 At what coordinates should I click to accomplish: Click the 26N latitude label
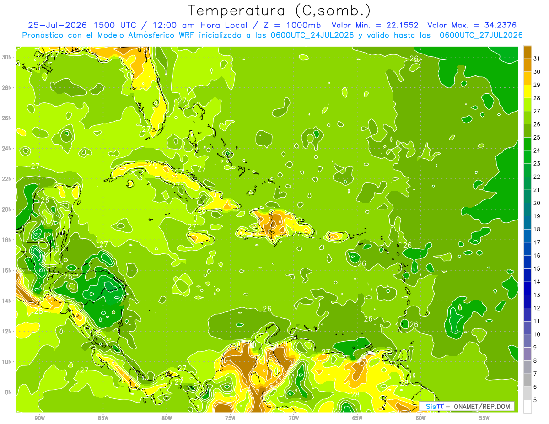coord(8,118)
